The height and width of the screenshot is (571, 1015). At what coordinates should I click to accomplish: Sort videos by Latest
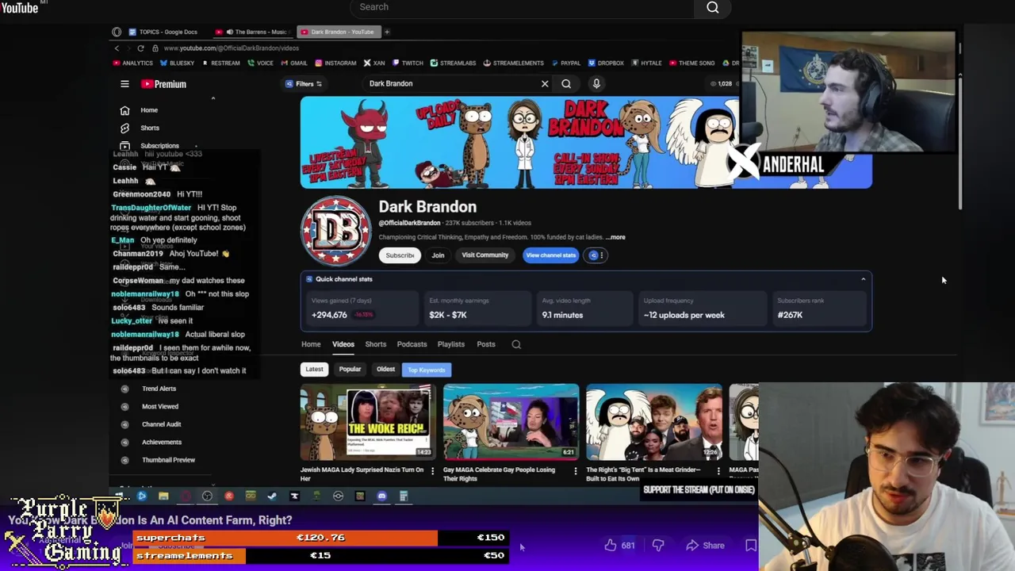(x=314, y=369)
